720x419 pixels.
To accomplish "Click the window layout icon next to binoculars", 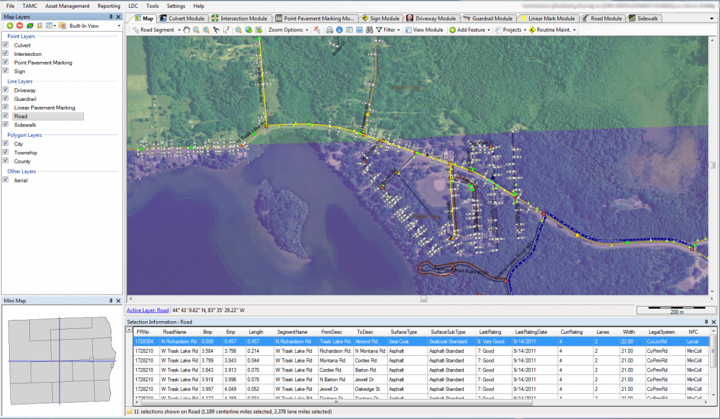I will 359,29.
